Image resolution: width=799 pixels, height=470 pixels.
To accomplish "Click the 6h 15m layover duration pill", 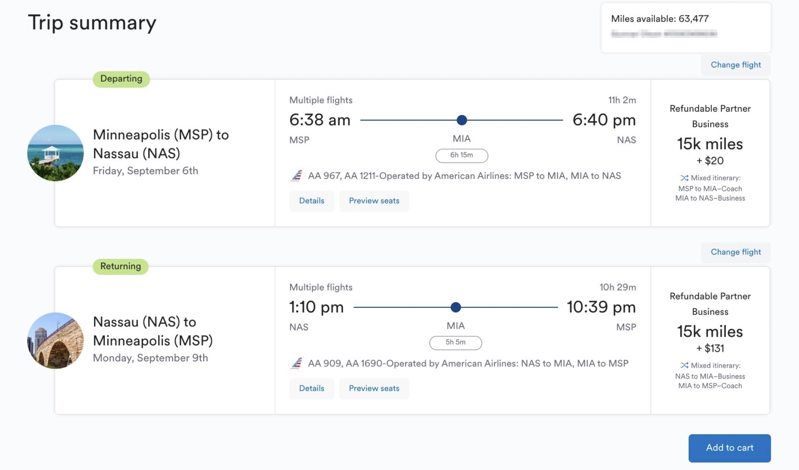I will click(462, 155).
